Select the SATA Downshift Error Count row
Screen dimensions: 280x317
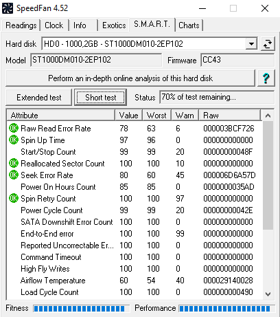click(x=135, y=222)
